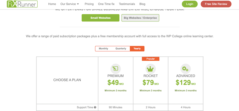Select the Small Websites tab
239x111 pixels.
(100, 18)
